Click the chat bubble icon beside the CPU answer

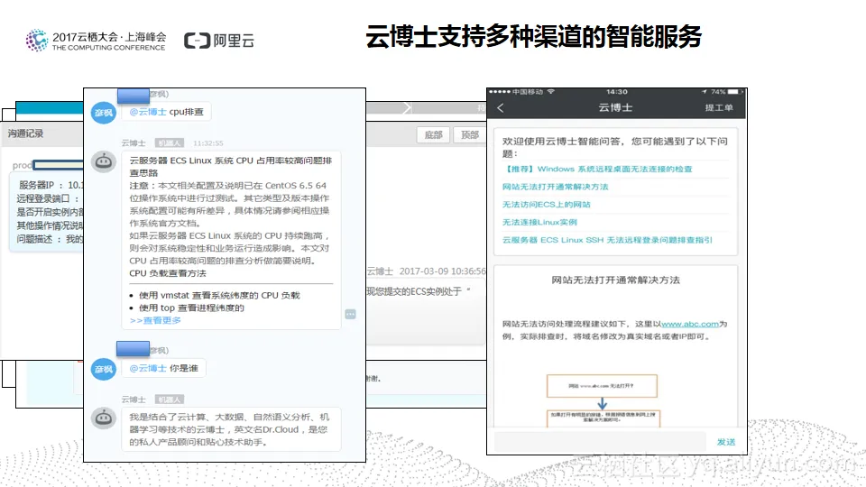(350, 314)
